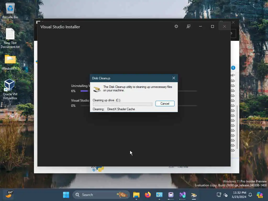This screenshot has width=268, height=201.
Task: Click the Disk Cleanup drive icon
Action: coord(97,89)
